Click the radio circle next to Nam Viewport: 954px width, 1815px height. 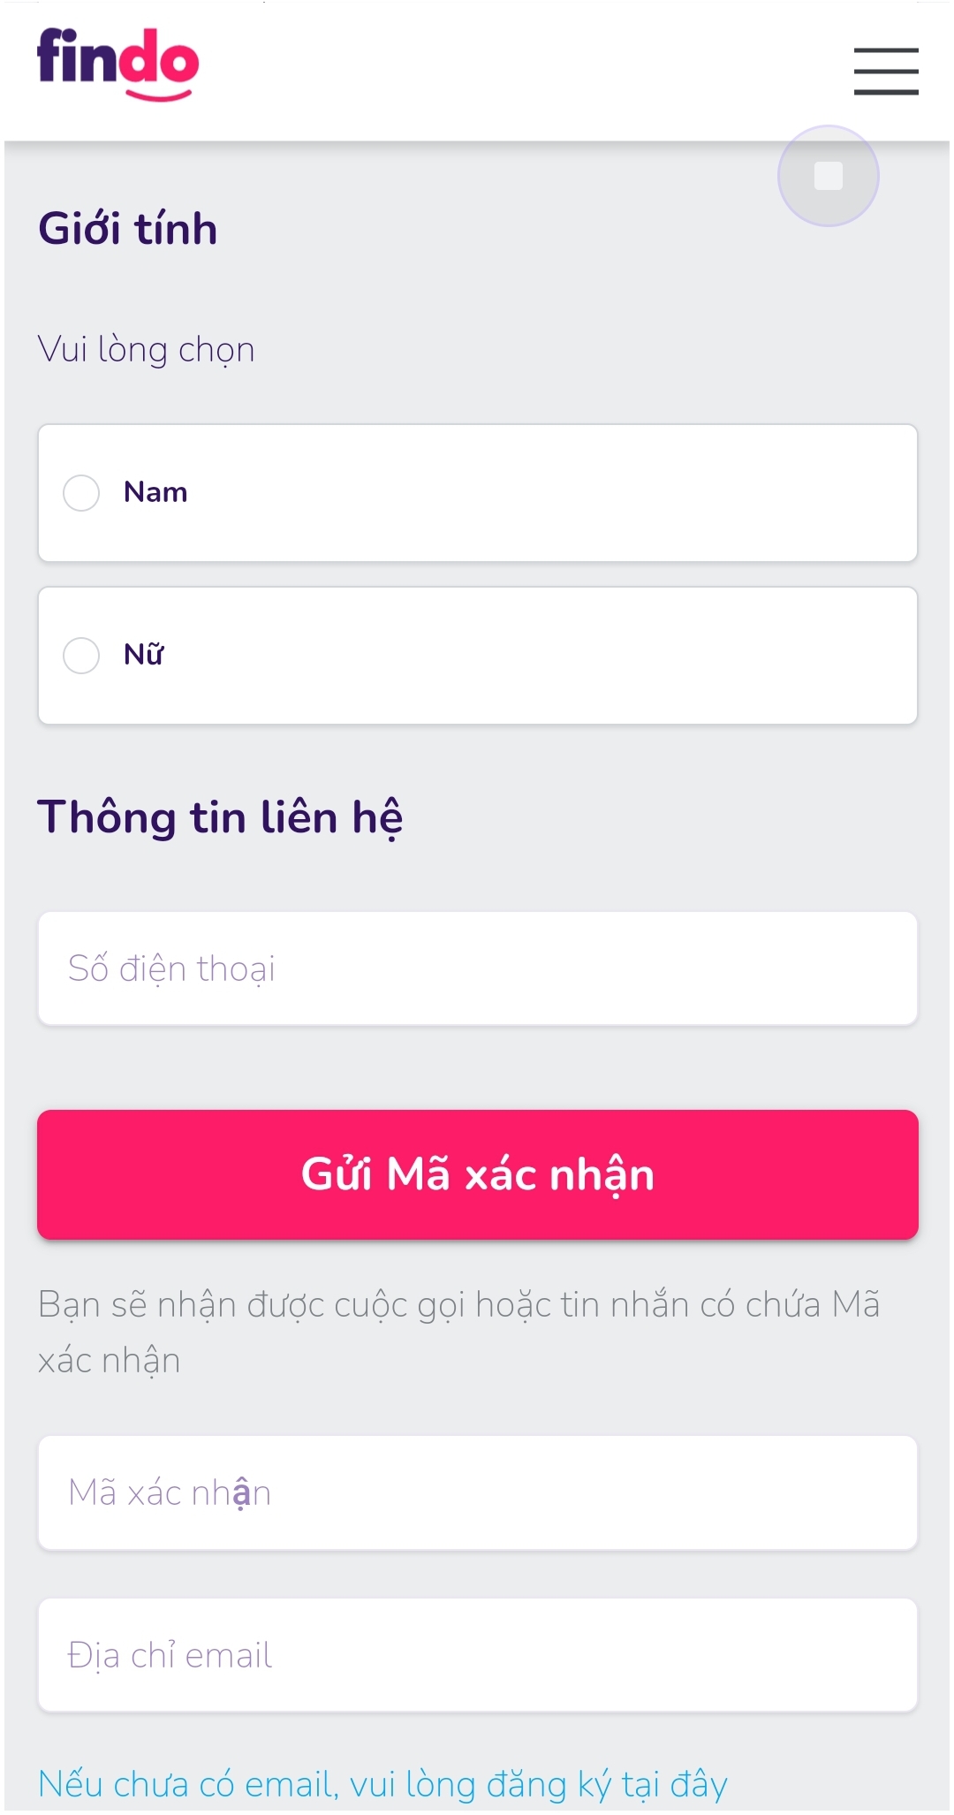pyautogui.click(x=81, y=492)
